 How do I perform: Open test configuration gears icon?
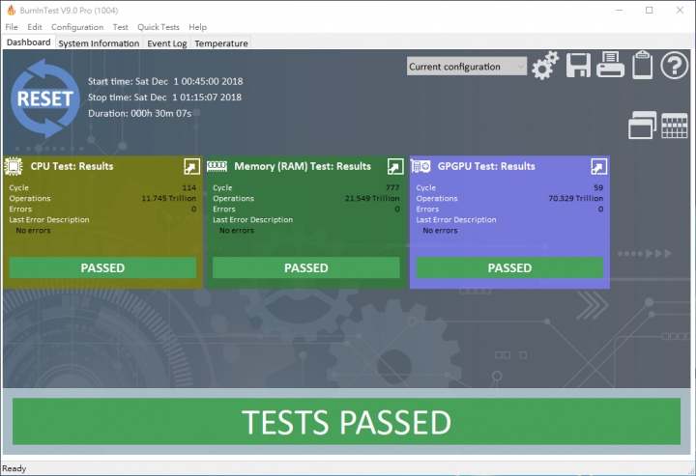545,66
